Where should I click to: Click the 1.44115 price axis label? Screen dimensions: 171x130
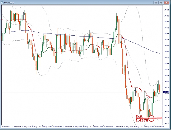(166, 16)
